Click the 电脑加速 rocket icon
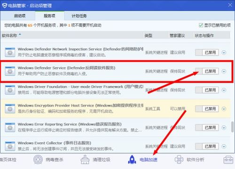235x169 pixels. (132, 160)
